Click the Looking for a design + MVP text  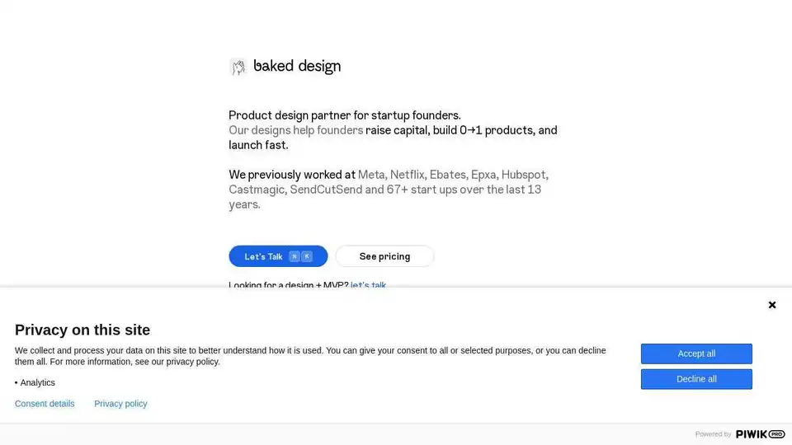(289, 284)
